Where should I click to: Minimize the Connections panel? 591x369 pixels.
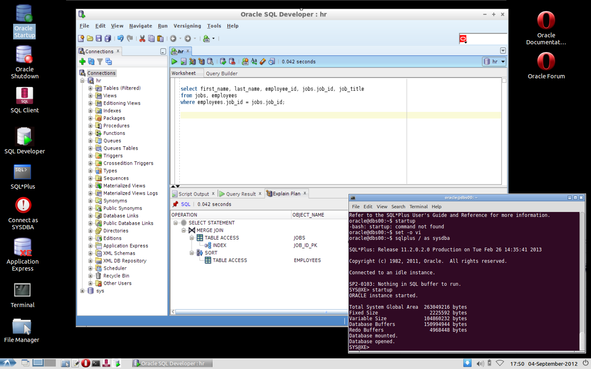pyautogui.click(x=163, y=52)
